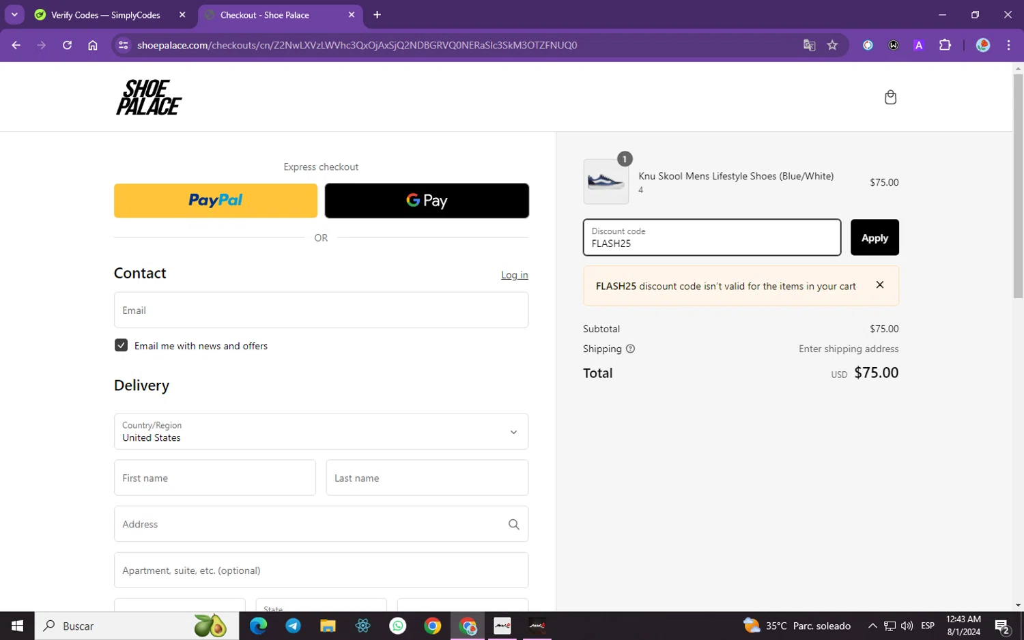Screen dimensions: 1024x640
Task: Expand the Country/Region dropdown
Action: [x=321, y=431]
